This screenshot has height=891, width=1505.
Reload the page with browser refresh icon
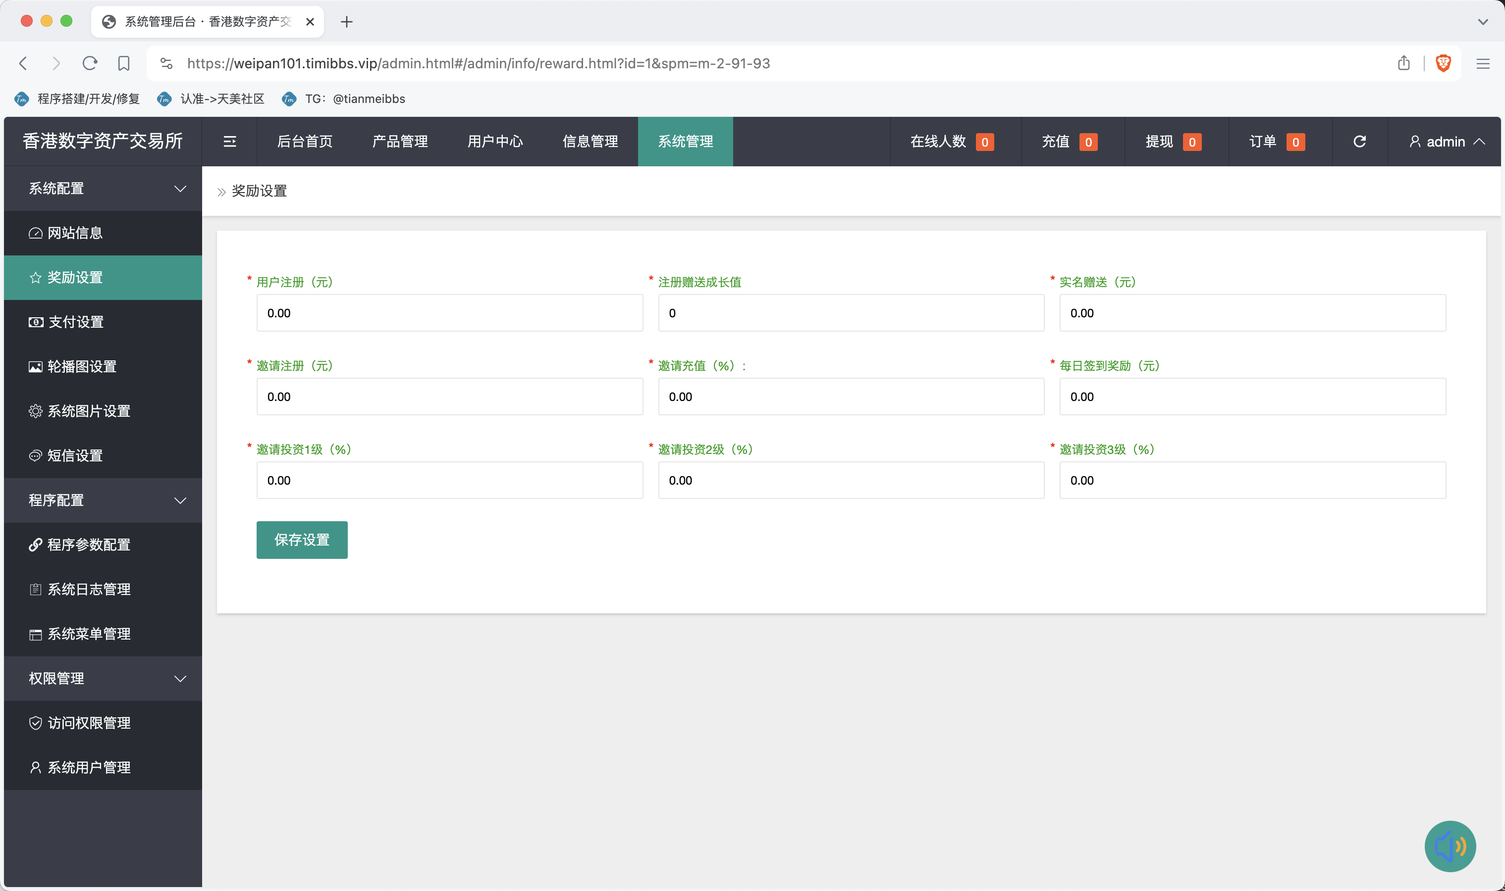tap(90, 63)
